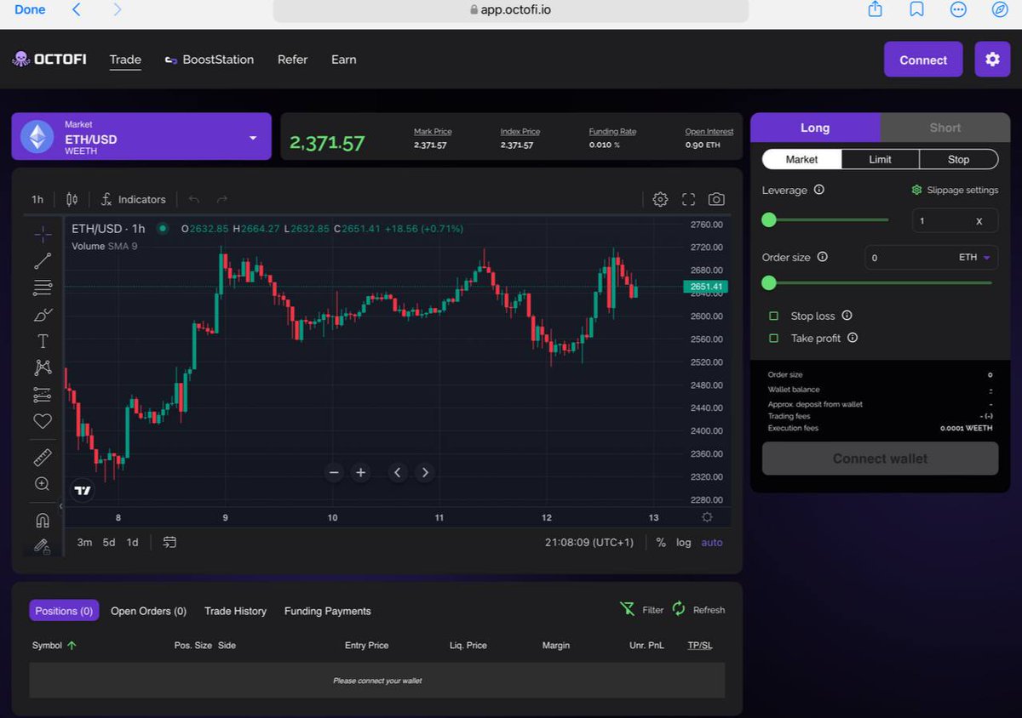This screenshot has width=1022, height=718.
Task: Toggle percent scale on the chart
Action: point(661,542)
